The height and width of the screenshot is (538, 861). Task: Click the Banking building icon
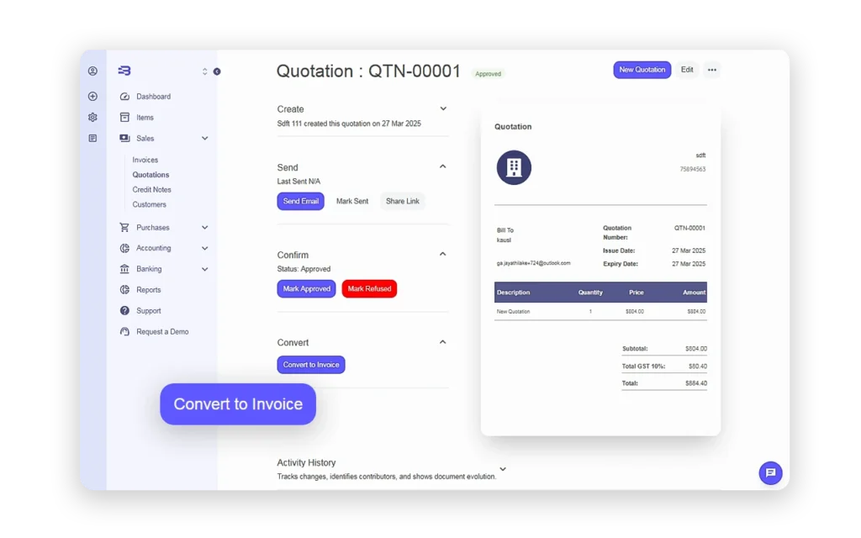pos(124,269)
